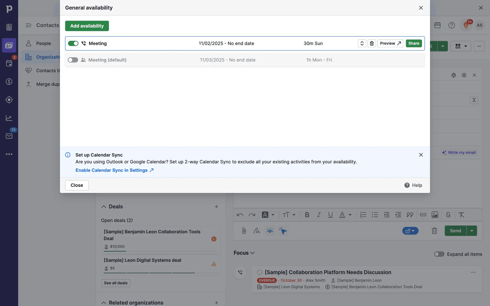This screenshot has width=490, height=306.
Task: Open the Mail inbox sidebar icon
Action: [9, 136]
